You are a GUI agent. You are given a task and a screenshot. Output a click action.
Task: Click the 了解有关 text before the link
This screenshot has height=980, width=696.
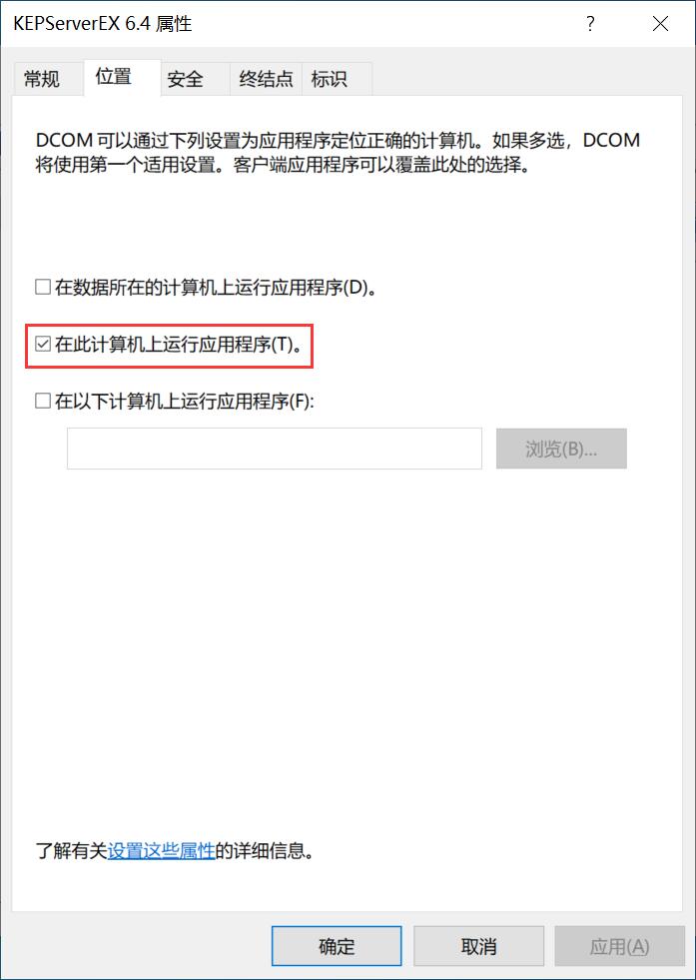[71, 850]
